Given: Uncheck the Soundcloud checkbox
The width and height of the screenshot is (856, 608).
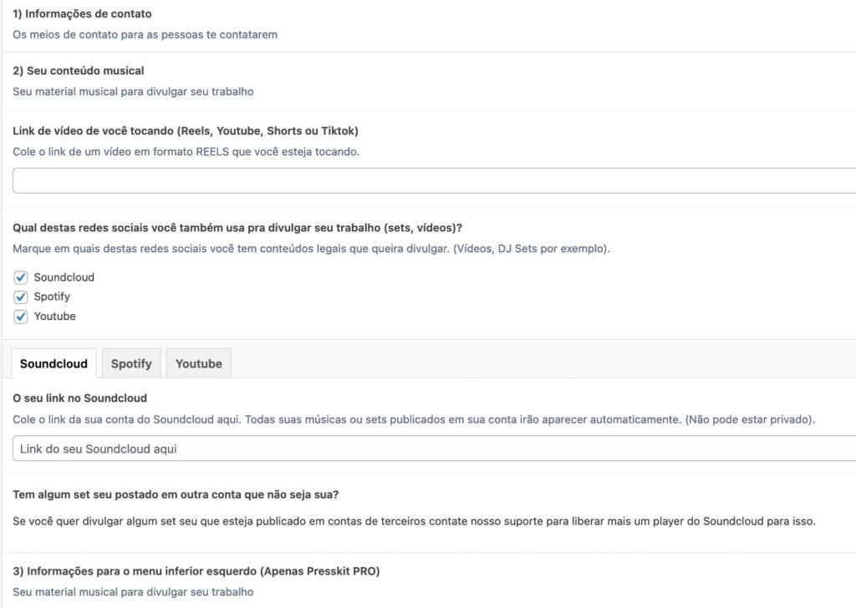Looking at the screenshot, I should (21, 277).
